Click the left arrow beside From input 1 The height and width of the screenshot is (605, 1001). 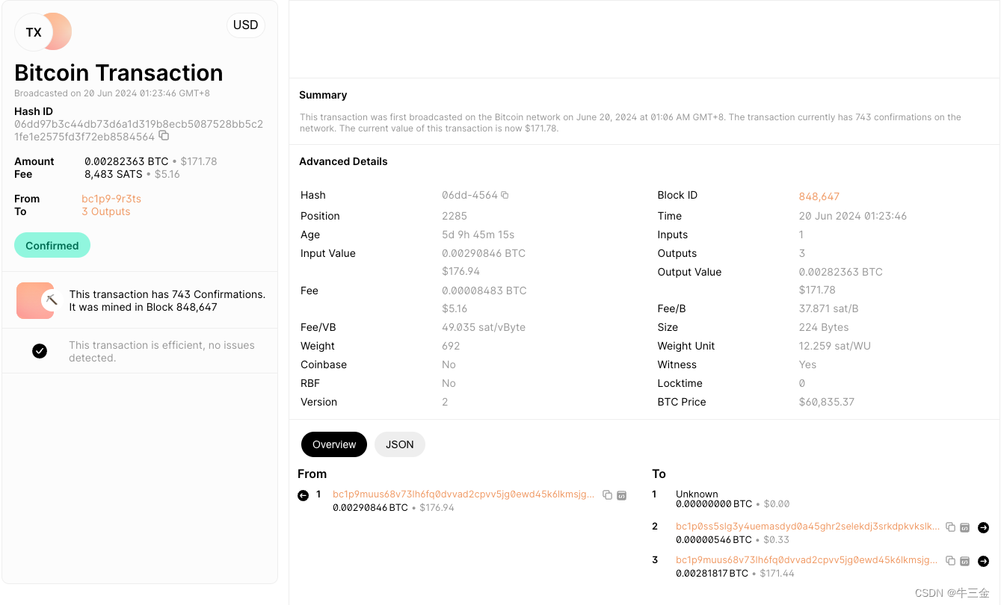(303, 495)
